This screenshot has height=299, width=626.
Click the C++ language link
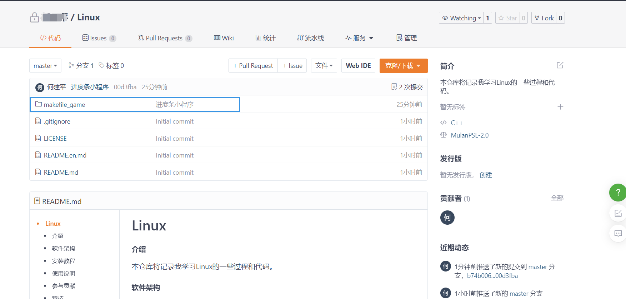[x=457, y=123]
